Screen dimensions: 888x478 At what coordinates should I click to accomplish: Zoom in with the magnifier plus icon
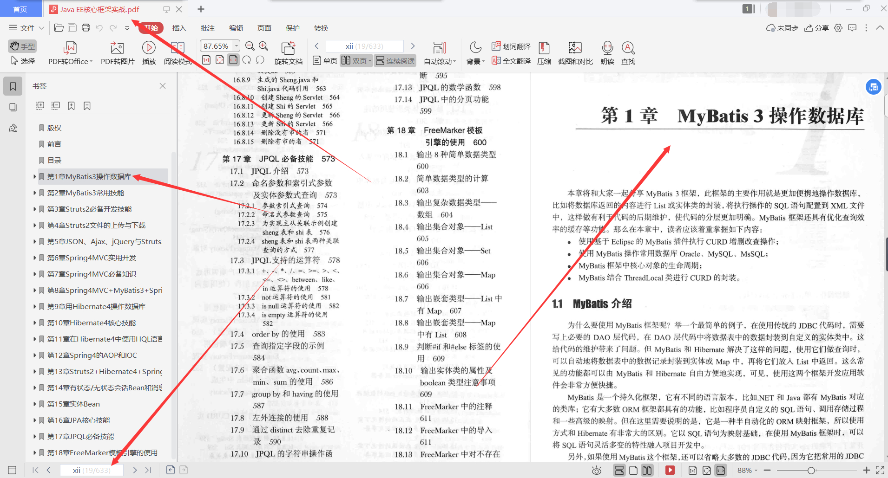[x=263, y=46]
